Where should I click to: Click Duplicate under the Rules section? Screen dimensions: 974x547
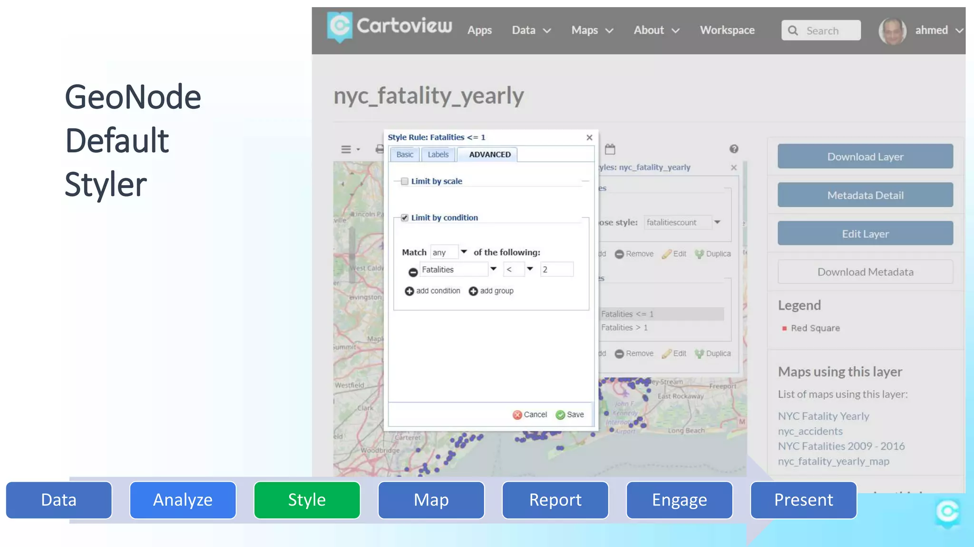(713, 354)
